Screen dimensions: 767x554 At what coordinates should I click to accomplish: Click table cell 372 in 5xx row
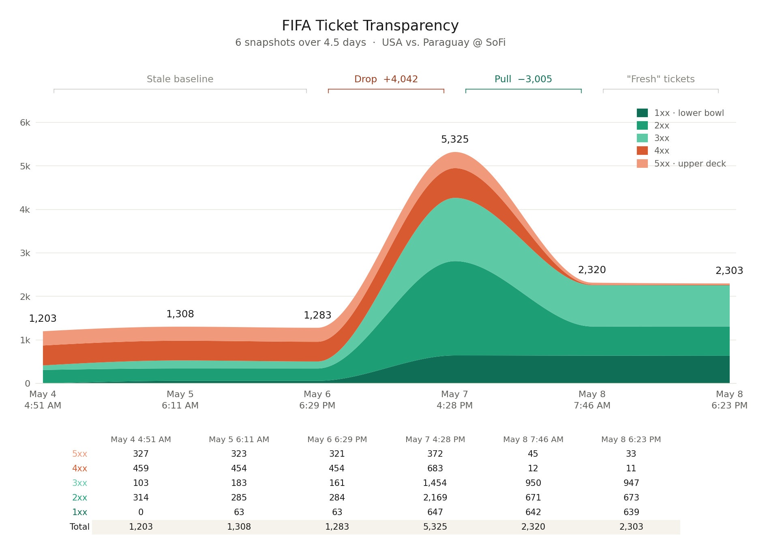435,454
